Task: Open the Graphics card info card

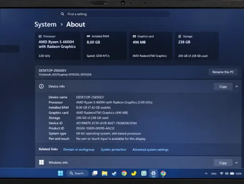Action: [151, 46]
